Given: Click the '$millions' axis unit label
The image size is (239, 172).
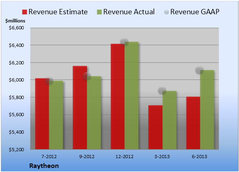Looking at the screenshot, I should (15, 21).
